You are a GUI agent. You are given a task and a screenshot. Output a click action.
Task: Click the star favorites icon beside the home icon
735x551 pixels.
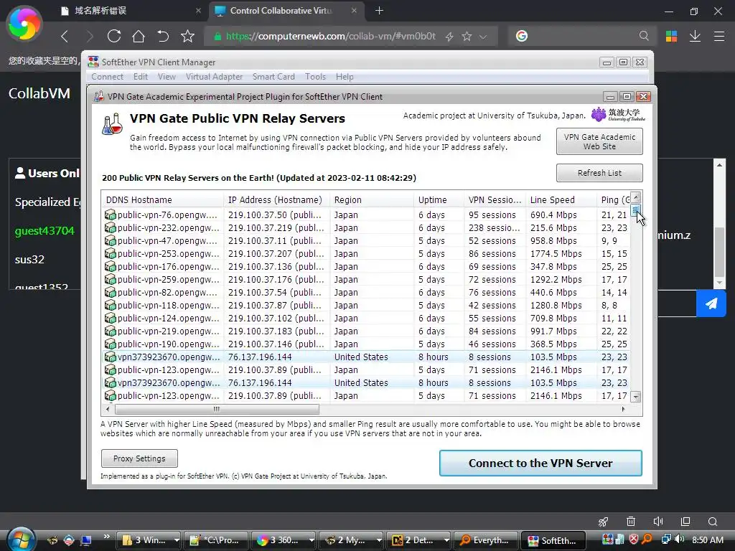pos(187,36)
